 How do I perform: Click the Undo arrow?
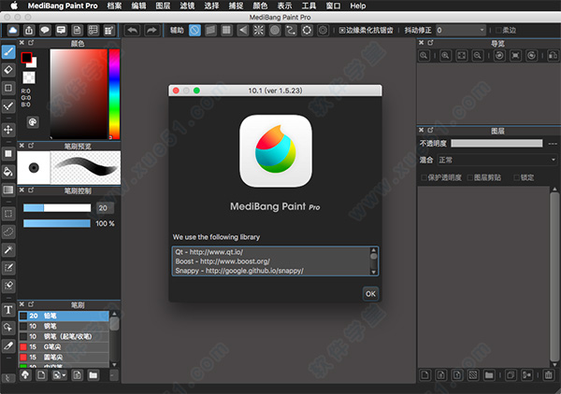(x=132, y=31)
